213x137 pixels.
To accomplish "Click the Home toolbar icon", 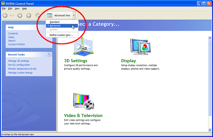I will pos(38,16).
